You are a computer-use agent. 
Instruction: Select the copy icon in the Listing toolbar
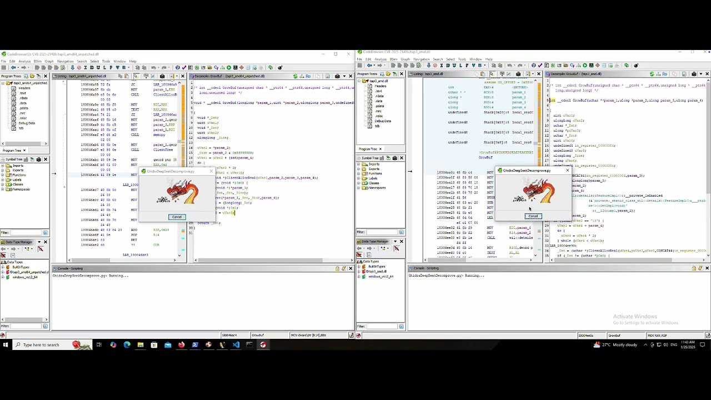point(120,76)
